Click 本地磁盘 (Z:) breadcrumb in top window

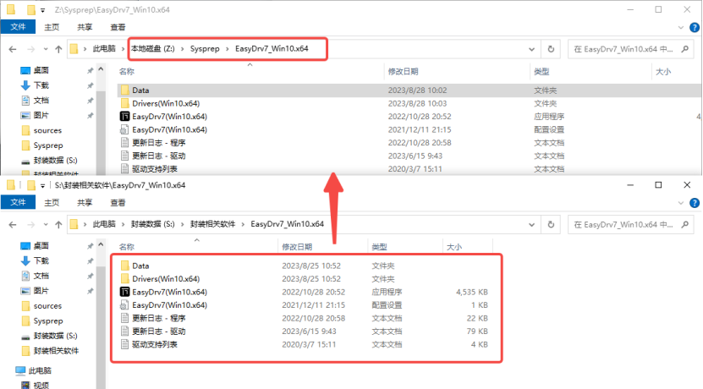click(x=153, y=48)
